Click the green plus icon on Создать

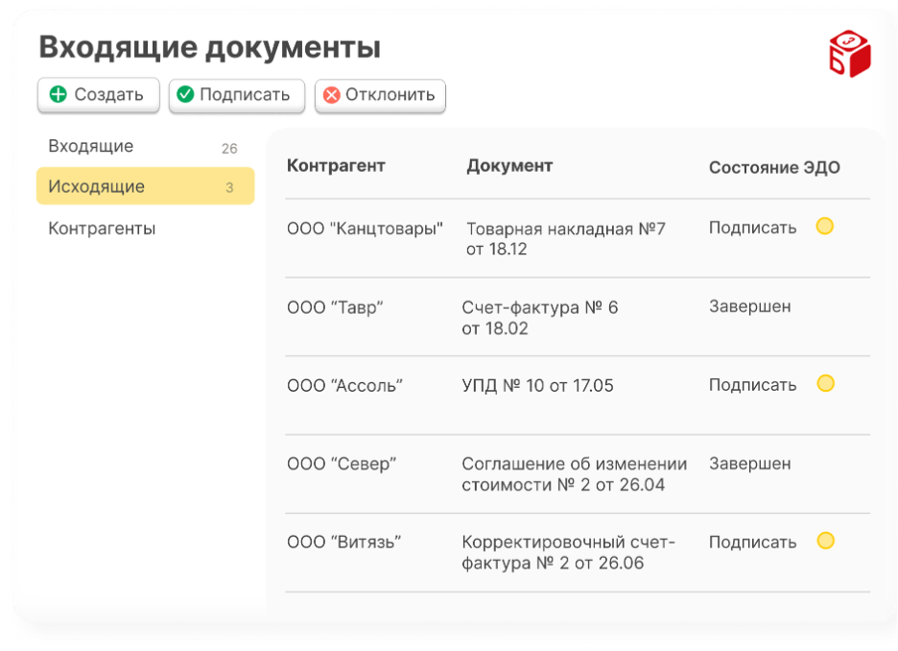59,94
